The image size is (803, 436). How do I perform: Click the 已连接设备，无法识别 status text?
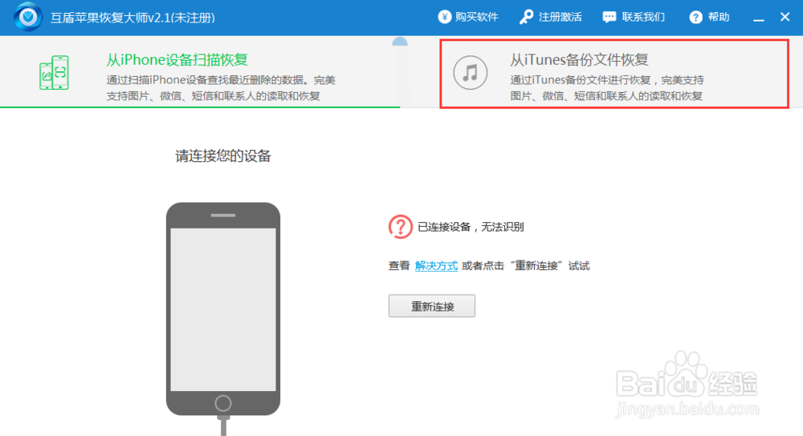[471, 227]
